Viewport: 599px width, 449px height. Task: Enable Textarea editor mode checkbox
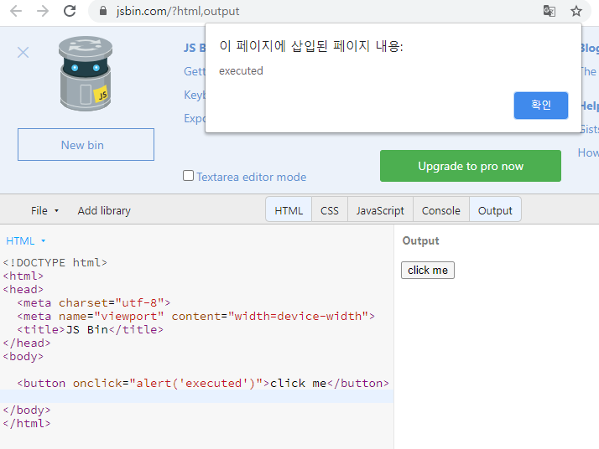click(188, 175)
